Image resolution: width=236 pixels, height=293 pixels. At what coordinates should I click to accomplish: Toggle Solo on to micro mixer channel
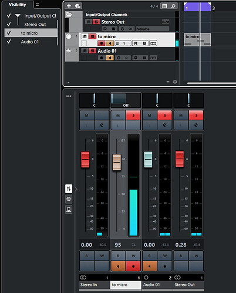pyautogui.click(x=133, y=115)
